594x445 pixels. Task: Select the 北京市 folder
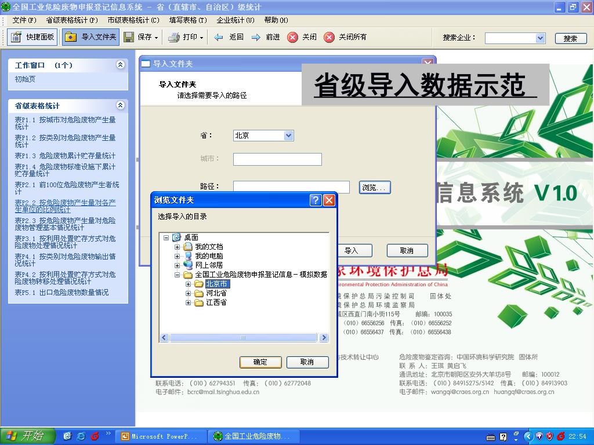pos(217,284)
